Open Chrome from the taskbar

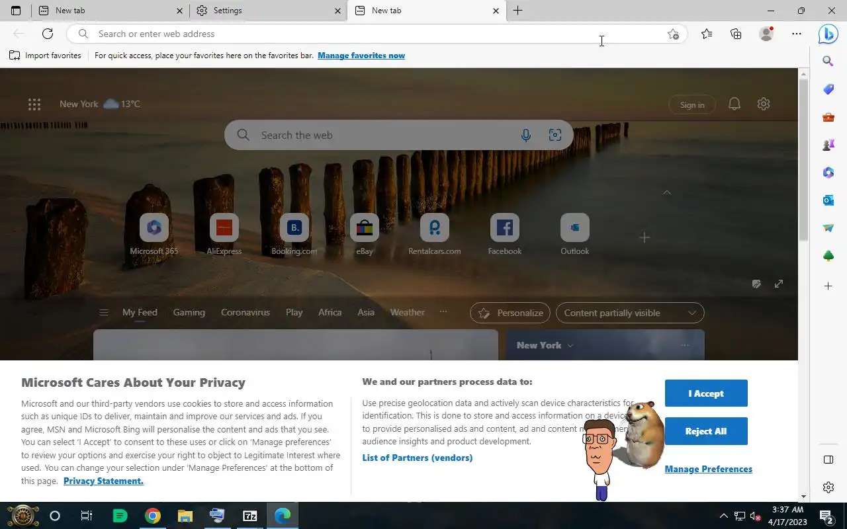153,516
